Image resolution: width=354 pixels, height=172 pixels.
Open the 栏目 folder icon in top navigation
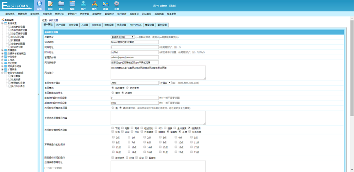(x=61, y=4)
